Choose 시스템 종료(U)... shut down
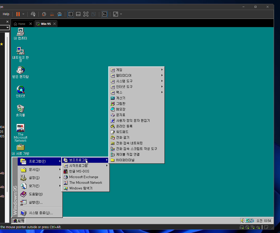This screenshot has height=233, width=280. tap(40, 213)
